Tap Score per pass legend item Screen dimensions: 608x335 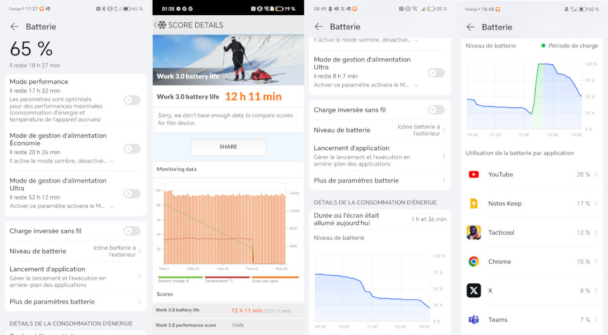[275, 279]
